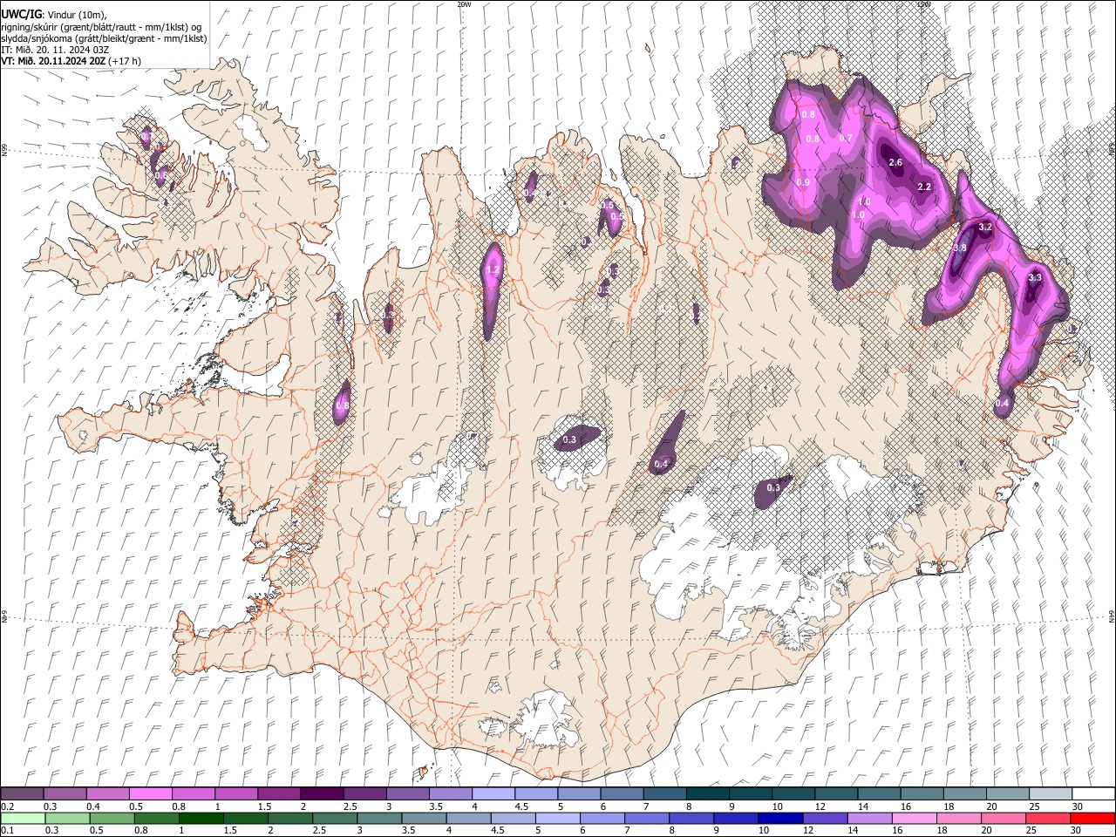Click the "UWC/IG: Vindur (10m)" title line
1116x837 pixels.
[x=54, y=15]
